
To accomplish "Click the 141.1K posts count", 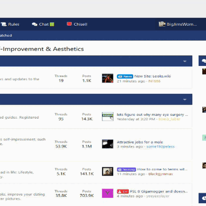I will click(87, 174).
